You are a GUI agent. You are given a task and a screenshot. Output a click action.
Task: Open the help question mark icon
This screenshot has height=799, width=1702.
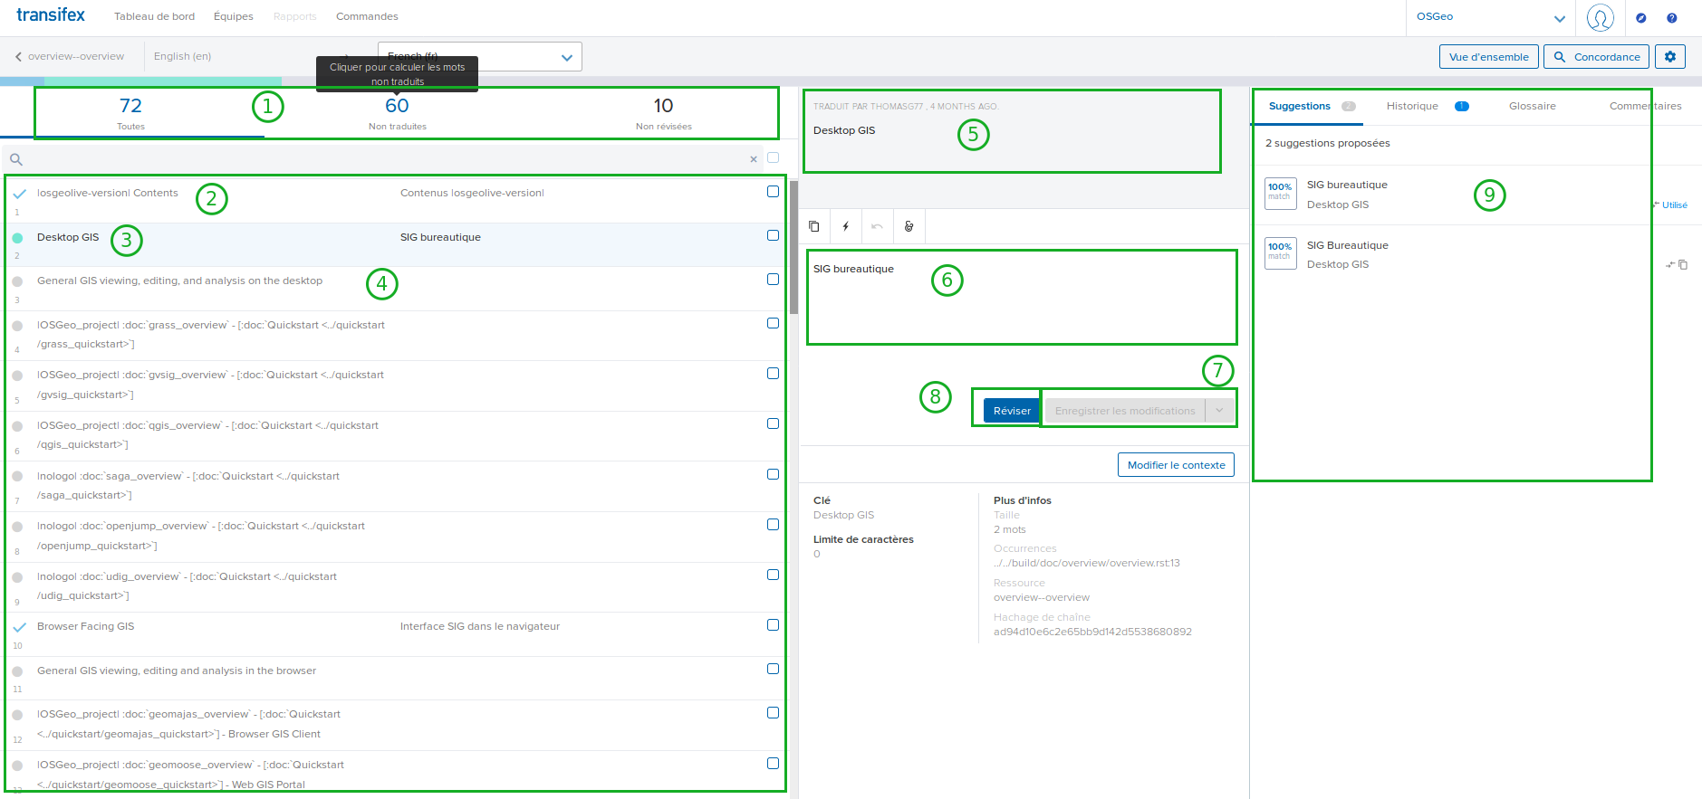pos(1672,18)
